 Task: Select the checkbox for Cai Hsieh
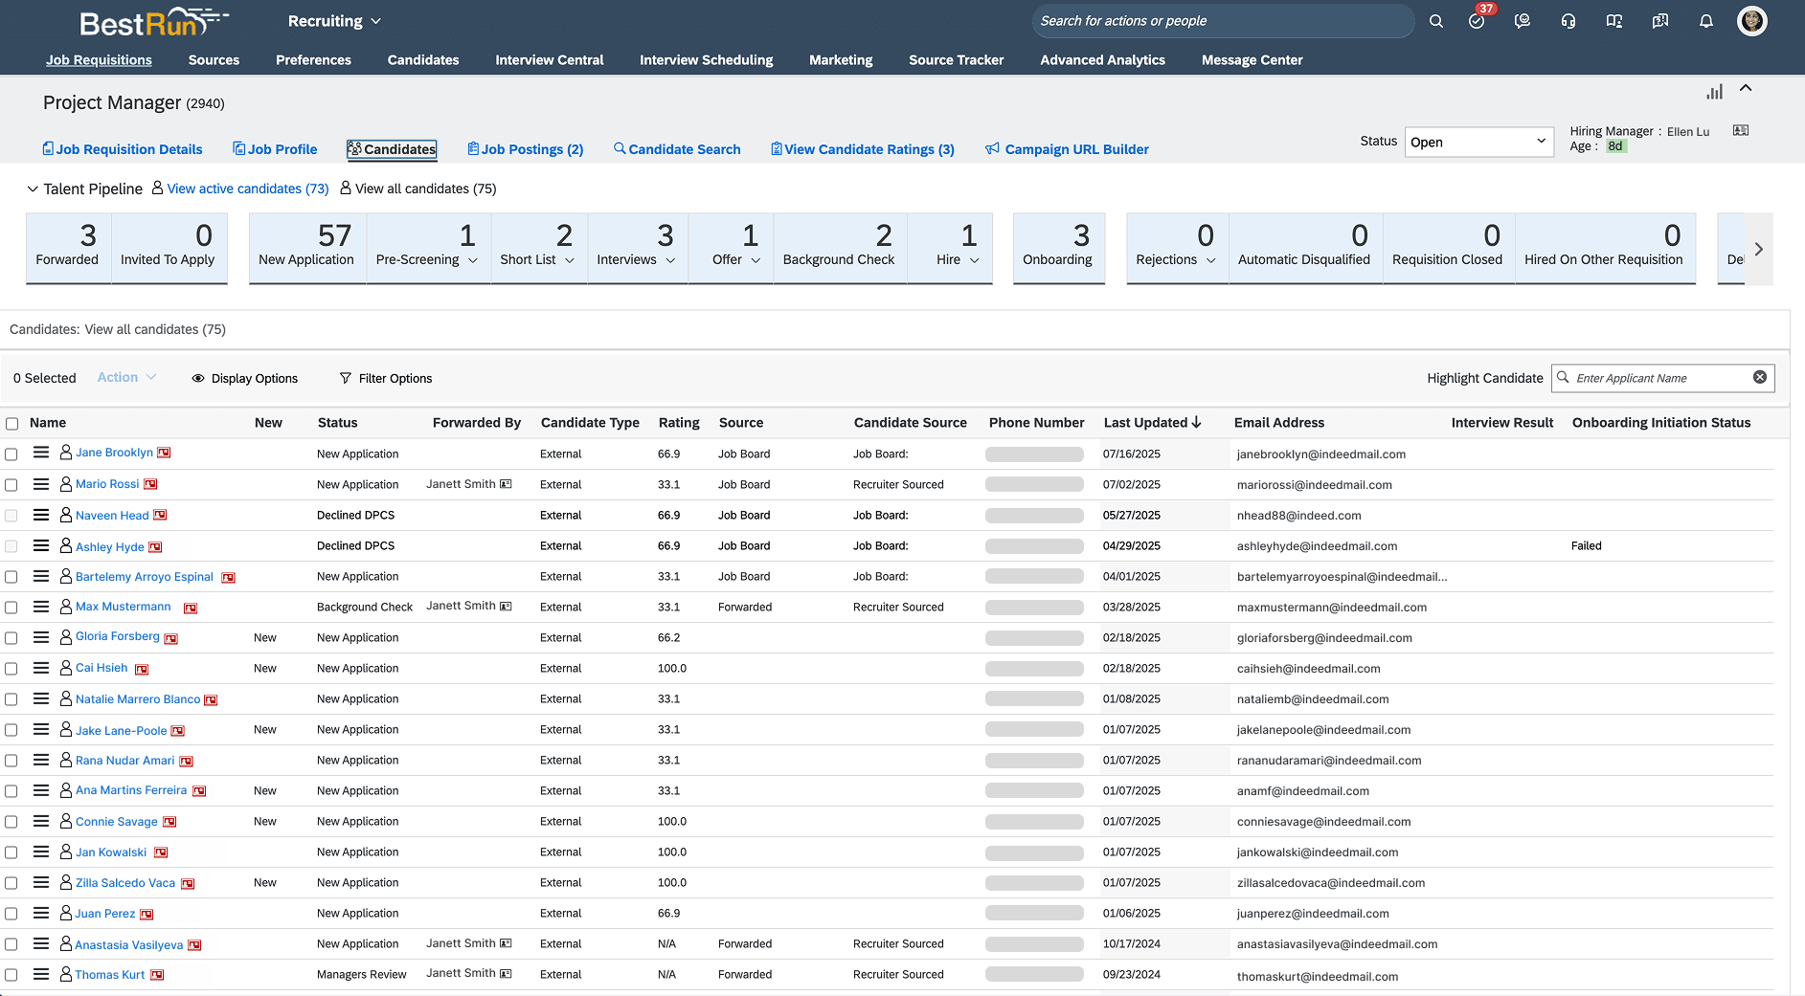(x=11, y=669)
